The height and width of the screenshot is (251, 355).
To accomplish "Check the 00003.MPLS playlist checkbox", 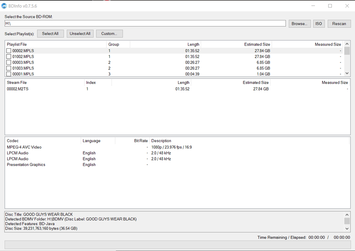I will [x=8, y=62].
